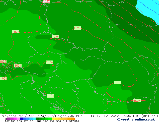Click the topmost 1022 isobar label
The image size is (159, 122).
pyautogui.click(x=46, y=1)
